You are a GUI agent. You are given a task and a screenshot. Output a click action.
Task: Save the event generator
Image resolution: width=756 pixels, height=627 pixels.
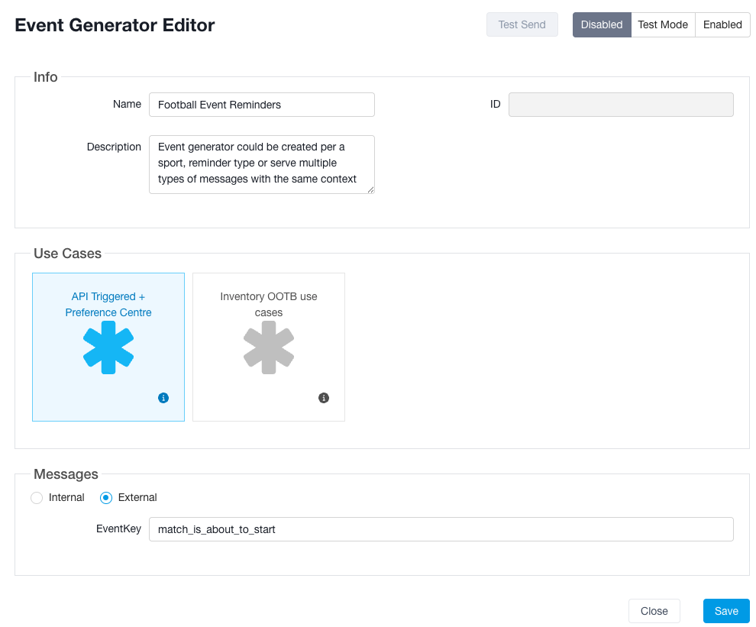726,611
